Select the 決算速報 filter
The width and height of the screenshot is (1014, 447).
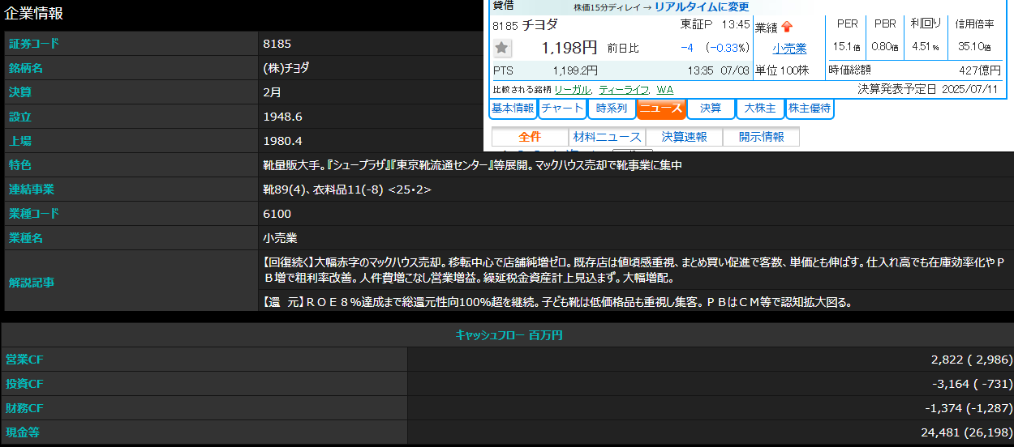click(684, 137)
